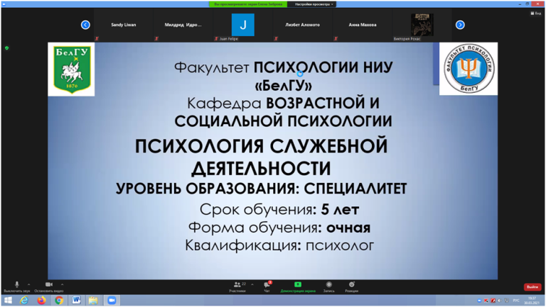Open the Участники participants panel
The image size is (546, 307).
[237, 285]
